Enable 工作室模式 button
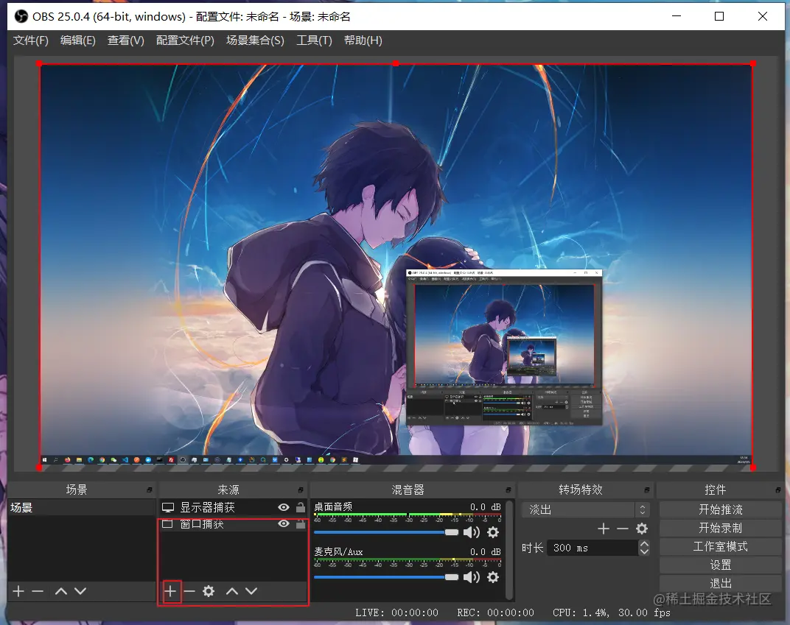This screenshot has width=790, height=625. click(721, 546)
